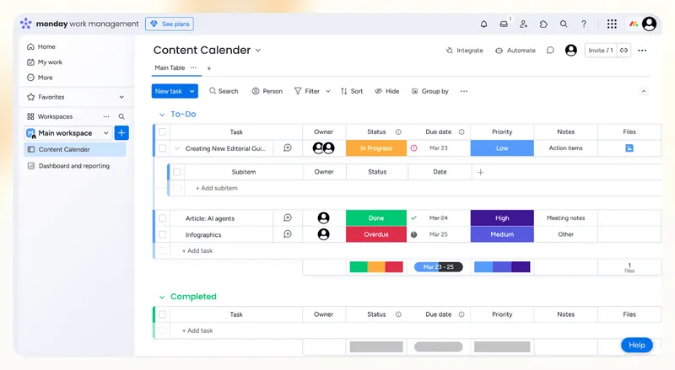
Task: Click the user profile avatar in top bar
Action: point(649,24)
